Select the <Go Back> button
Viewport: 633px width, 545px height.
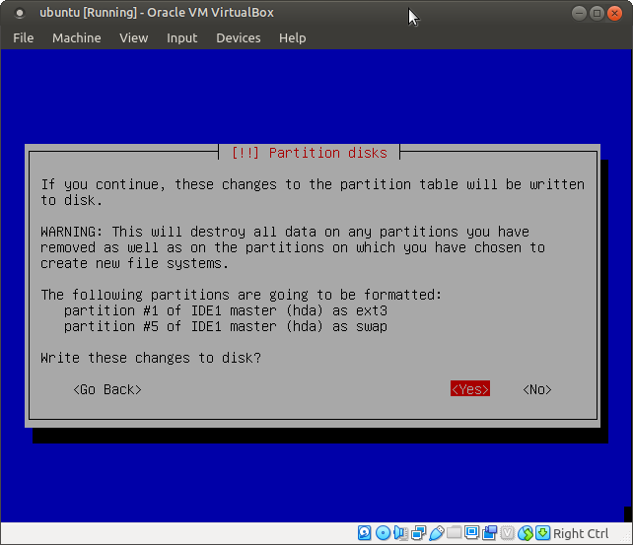pyautogui.click(x=107, y=389)
